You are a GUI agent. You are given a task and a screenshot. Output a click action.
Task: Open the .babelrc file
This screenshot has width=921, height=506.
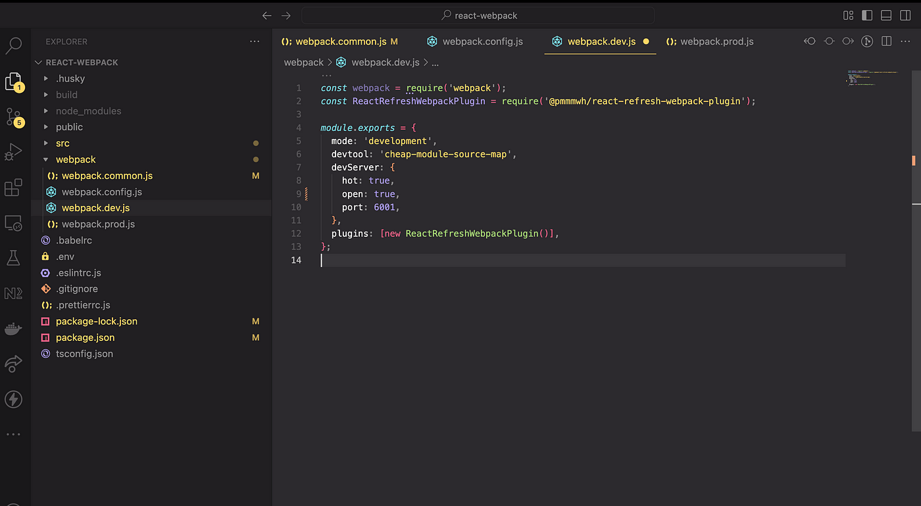pyautogui.click(x=75, y=240)
